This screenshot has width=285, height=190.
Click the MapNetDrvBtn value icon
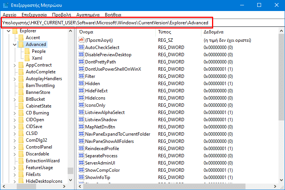(81, 127)
